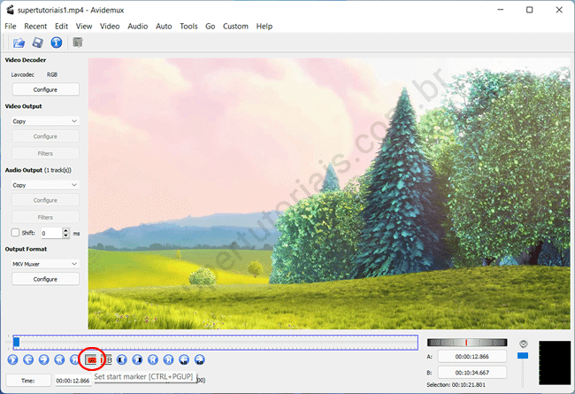Enable the Shift audio checkbox
The height and width of the screenshot is (394, 575).
click(x=16, y=233)
